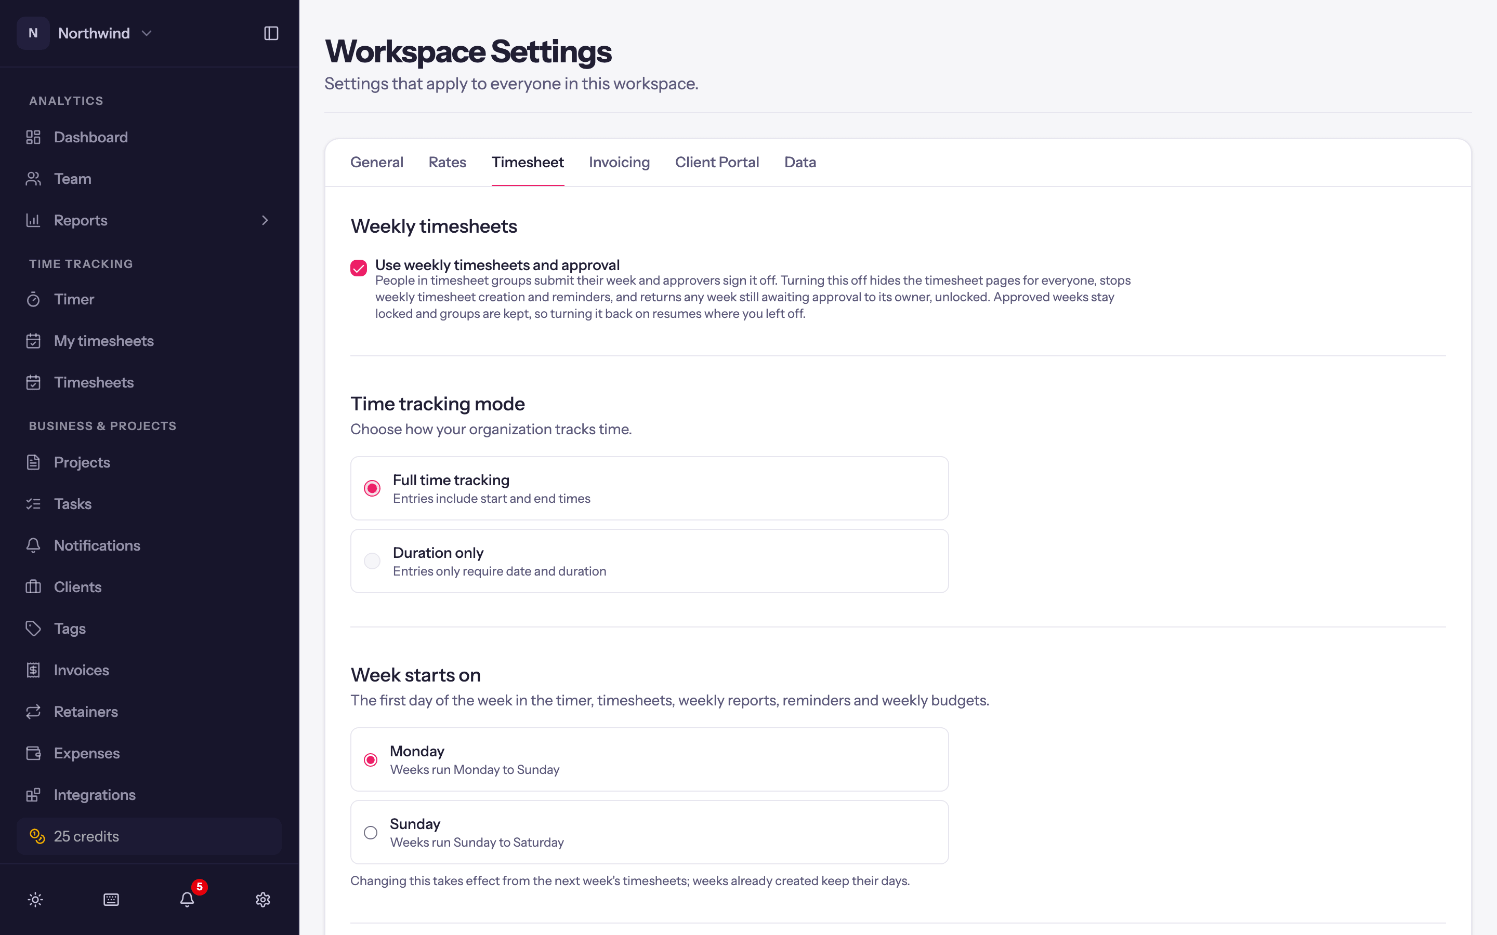Image resolution: width=1497 pixels, height=935 pixels.
Task: Uncheck Use weekly timesheets and approval
Action: pos(359,268)
